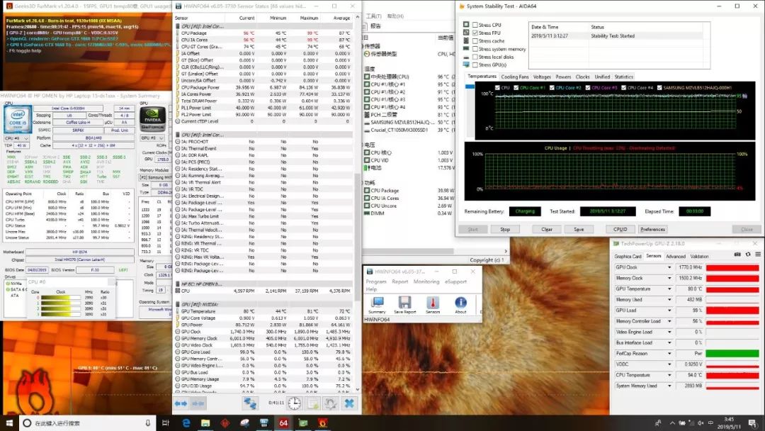Click the Summary icon in HWiNFO64 toolbar

pos(377,303)
